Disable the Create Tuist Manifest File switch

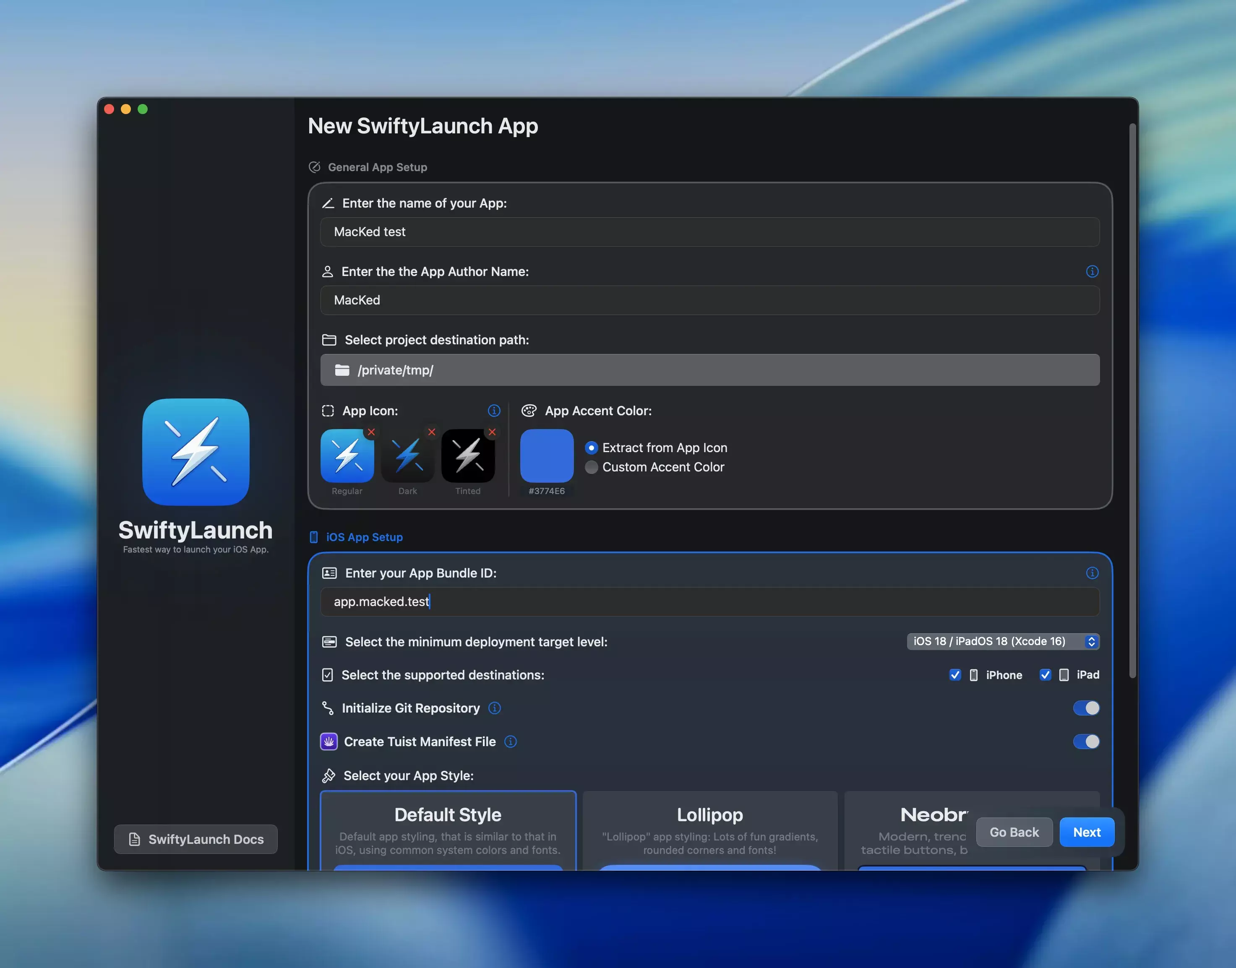tap(1086, 741)
